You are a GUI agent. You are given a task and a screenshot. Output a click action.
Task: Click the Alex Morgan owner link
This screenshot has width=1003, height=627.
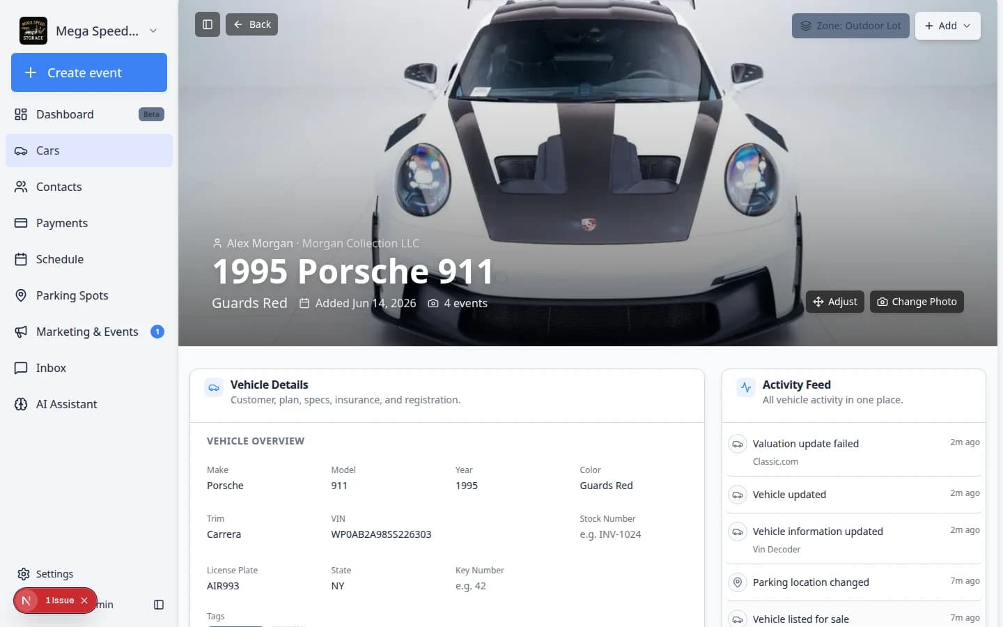point(260,243)
